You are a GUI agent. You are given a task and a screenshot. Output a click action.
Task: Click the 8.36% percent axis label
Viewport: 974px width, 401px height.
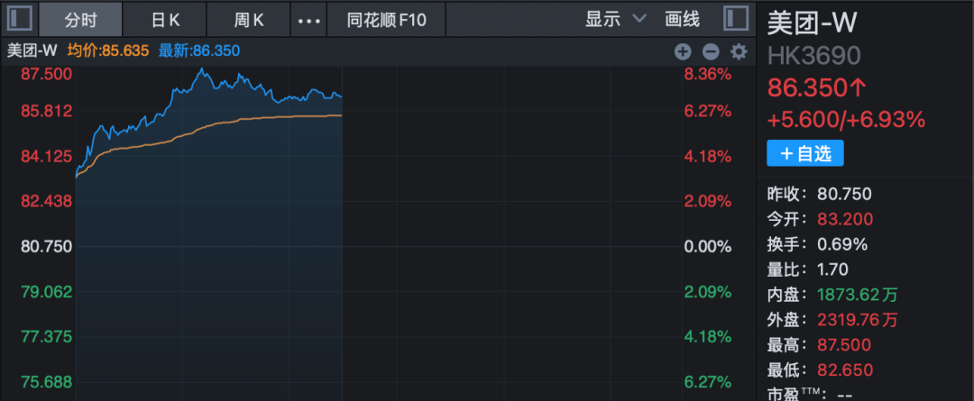pyautogui.click(x=708, y=75)
